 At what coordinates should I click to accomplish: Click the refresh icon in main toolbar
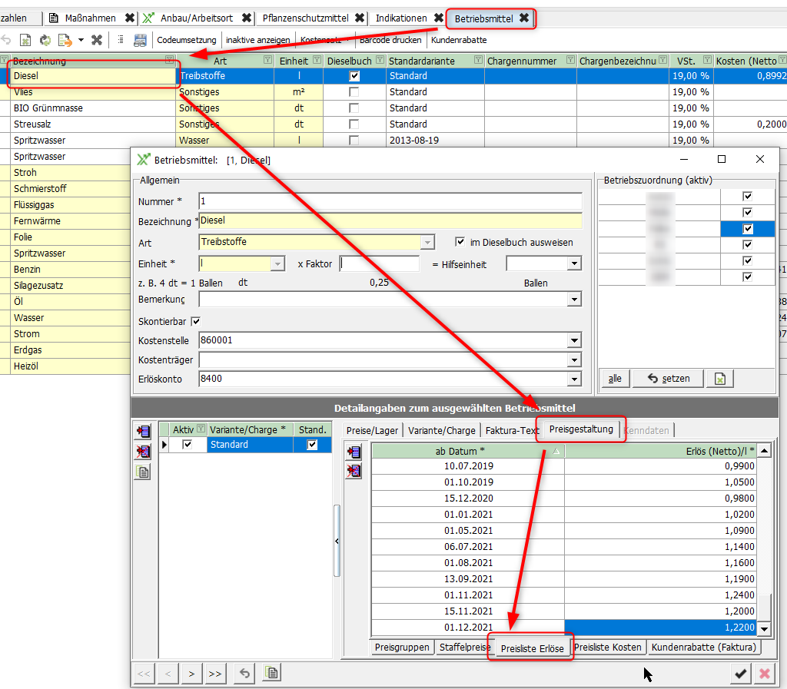(x=45, y=40)
